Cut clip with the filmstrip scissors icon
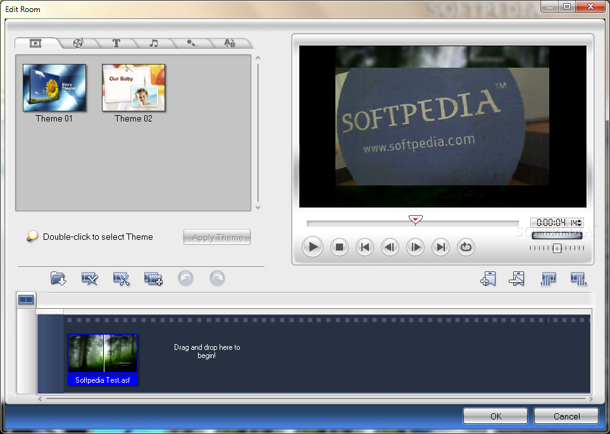 (x=121, y=278)
